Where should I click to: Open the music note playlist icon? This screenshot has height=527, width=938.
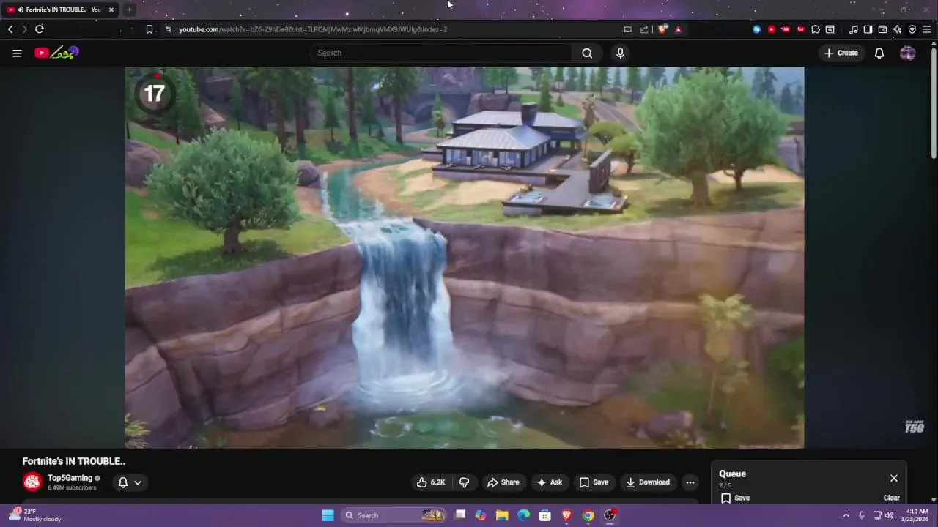853,29
